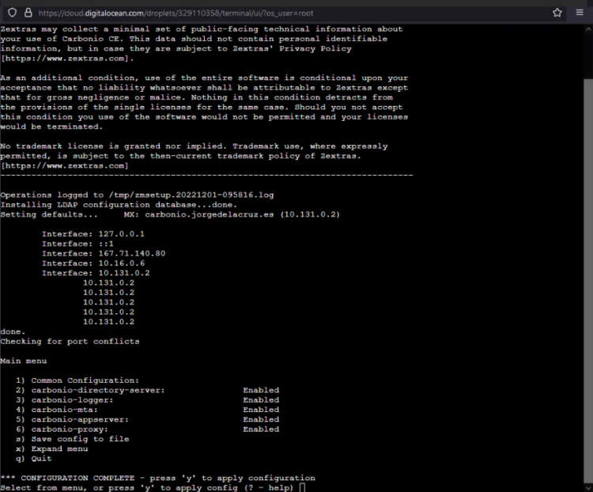This screenshot has width=593, height=492.
Task: Click the shield tracking protection icon
Action: click(x=12, y=13)
